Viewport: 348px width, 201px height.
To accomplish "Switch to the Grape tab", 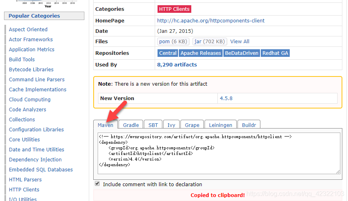I will (x=192, y=125).
